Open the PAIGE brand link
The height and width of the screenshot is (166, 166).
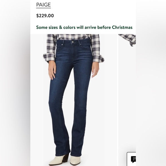click(44, 5)
